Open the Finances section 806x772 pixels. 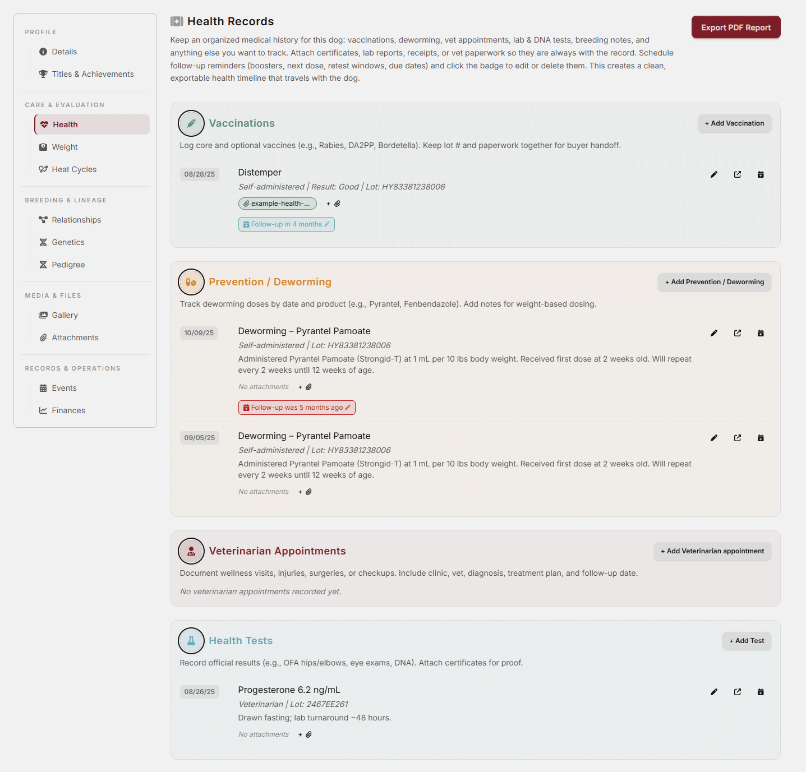click(68, 410)
